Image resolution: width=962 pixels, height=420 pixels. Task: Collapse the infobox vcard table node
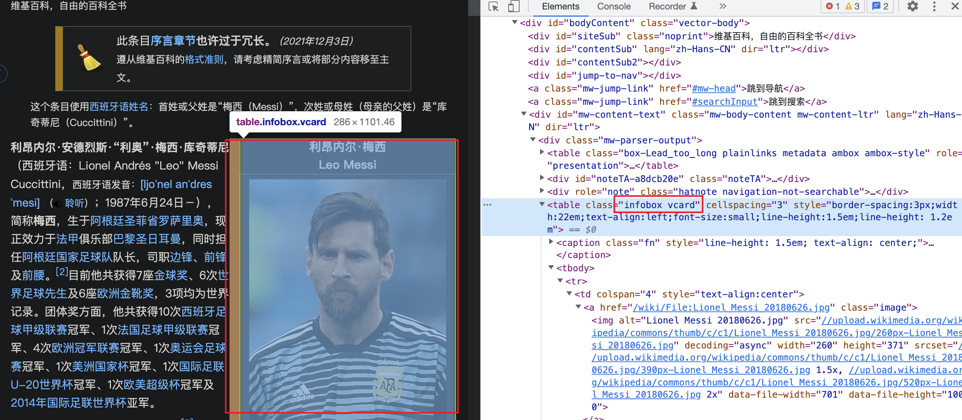tap(542, 204)
